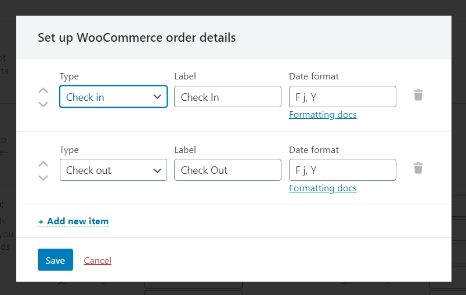Open Formatting docs under Check in row
This screenshot has width=466, height=295.
[x=323, y=115]
